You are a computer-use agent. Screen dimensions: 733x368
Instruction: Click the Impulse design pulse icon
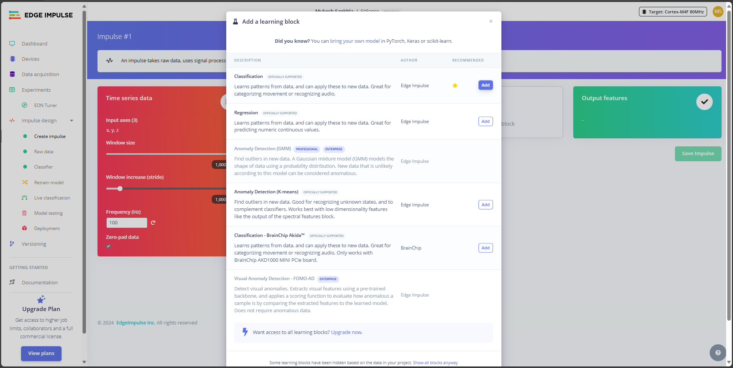pos(12,120)
